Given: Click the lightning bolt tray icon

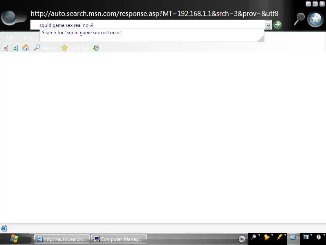Looking at the screenshot, I should [x=280, y=237].
